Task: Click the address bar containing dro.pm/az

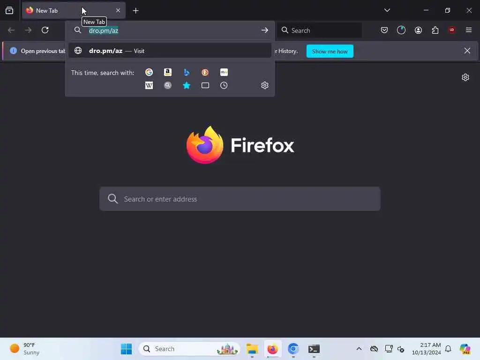Action: (170, 30)
